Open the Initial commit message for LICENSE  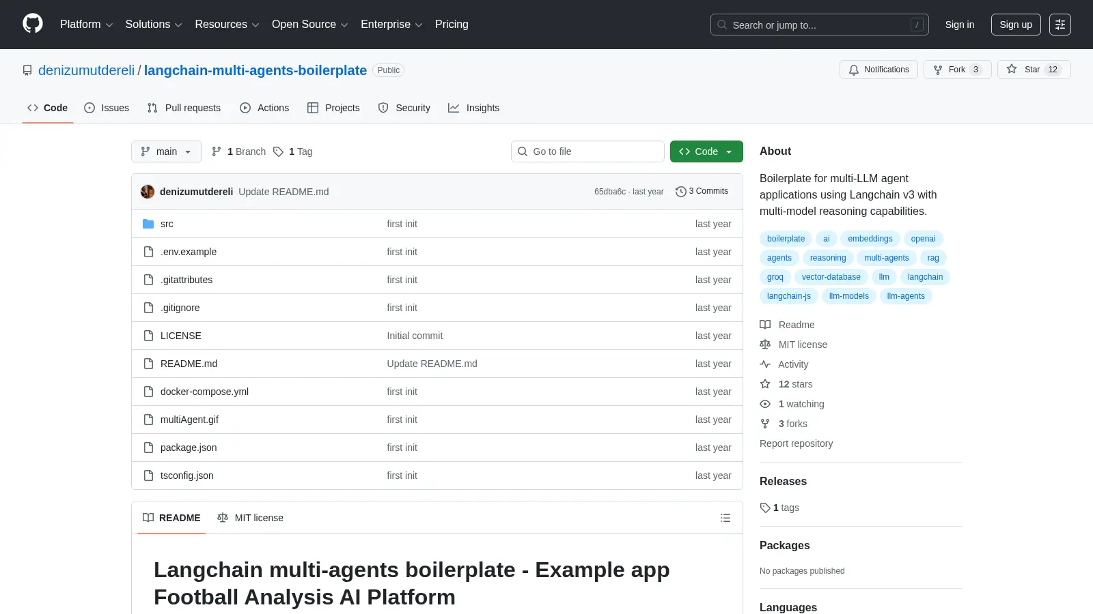pos(415,336)
